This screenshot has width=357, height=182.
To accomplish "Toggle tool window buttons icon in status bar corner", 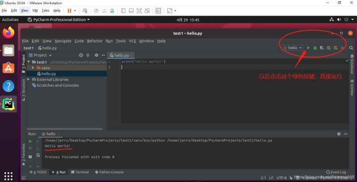I will (x=24, y=178).
